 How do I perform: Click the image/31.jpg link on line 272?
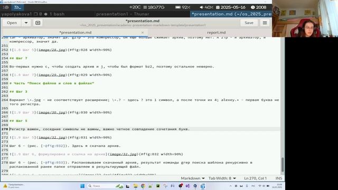pos(52,137)
